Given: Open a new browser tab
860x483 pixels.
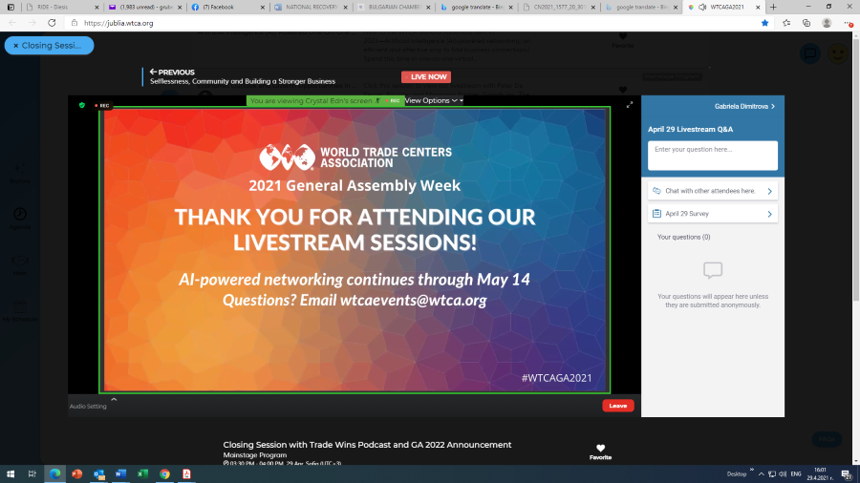Looking at the screenshot, I should tap(773, 7).
